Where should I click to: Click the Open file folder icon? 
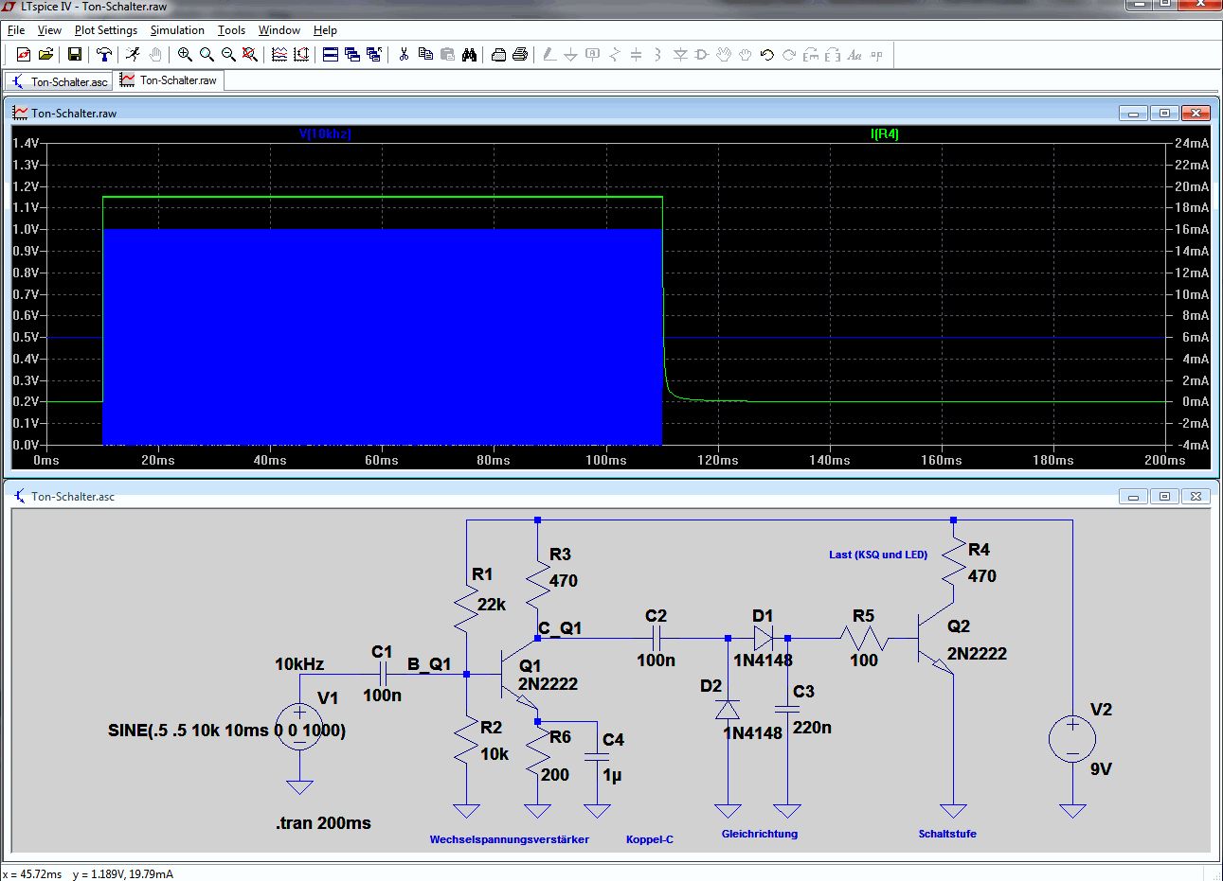coord(45,55)
